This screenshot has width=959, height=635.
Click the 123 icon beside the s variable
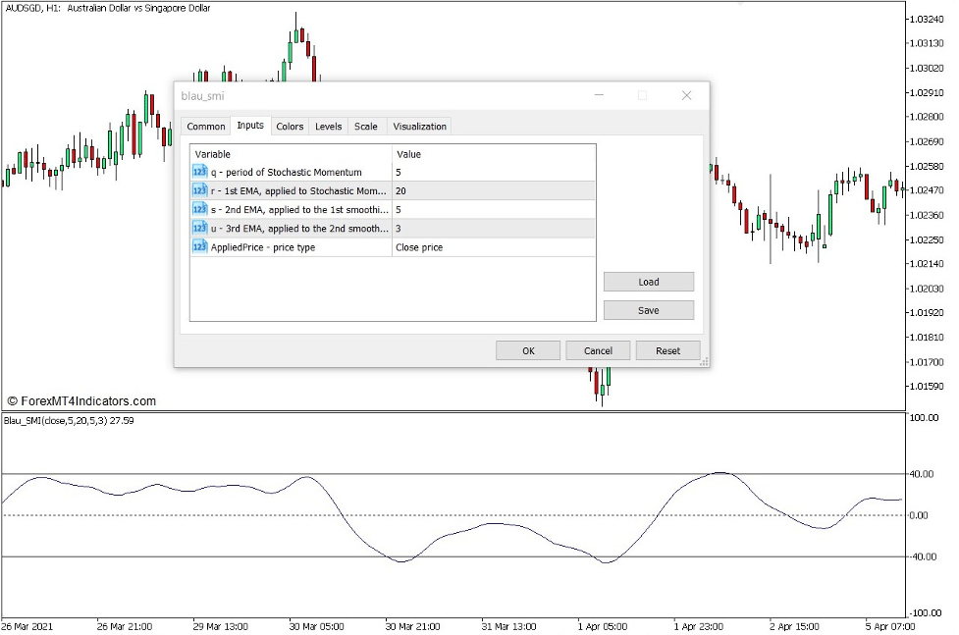200,209
